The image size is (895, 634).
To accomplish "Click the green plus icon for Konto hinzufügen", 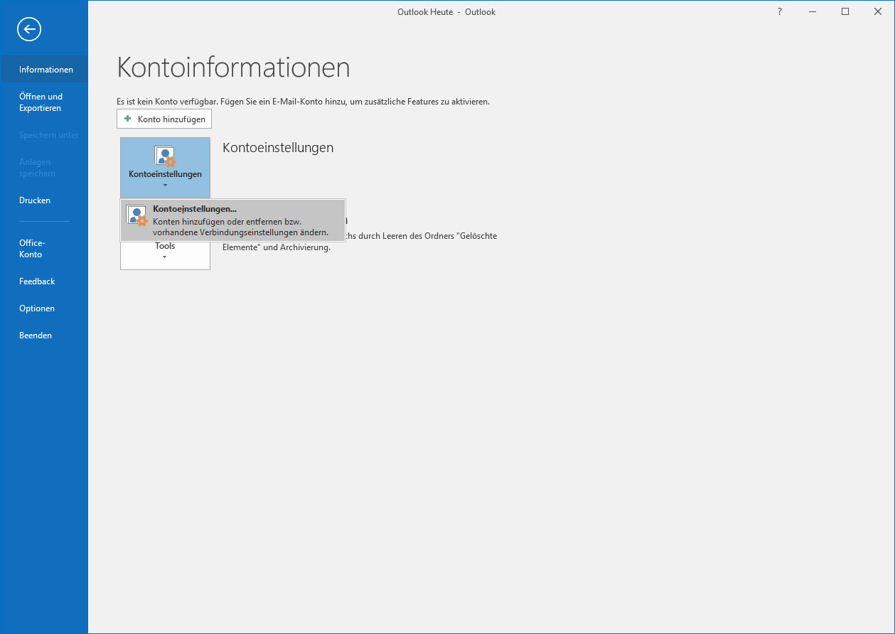I will pos(128,119).
